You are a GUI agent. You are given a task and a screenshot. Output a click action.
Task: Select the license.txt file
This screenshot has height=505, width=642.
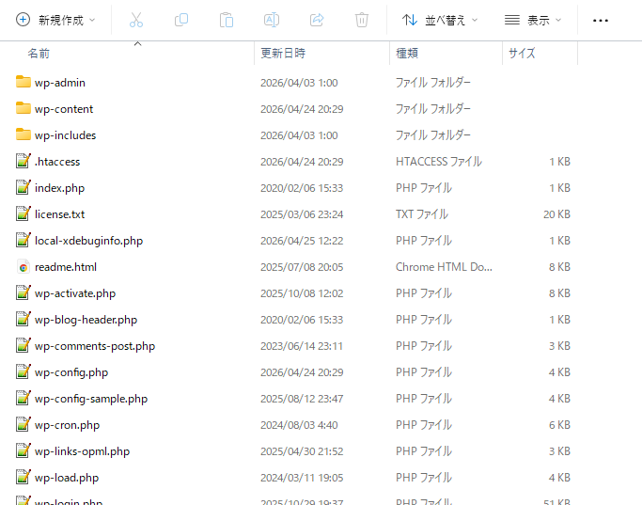59,214
